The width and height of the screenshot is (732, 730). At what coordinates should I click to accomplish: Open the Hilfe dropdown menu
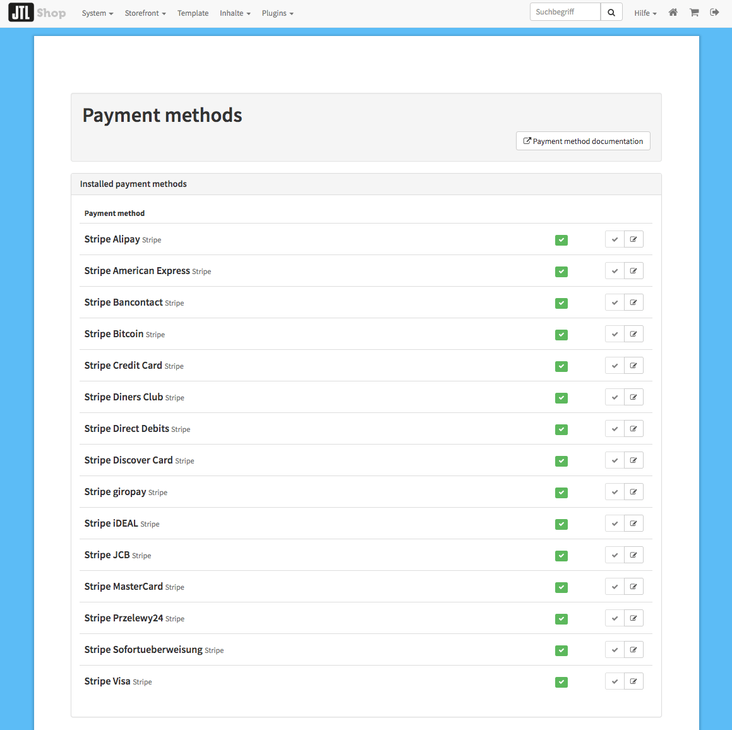point(645,13)
